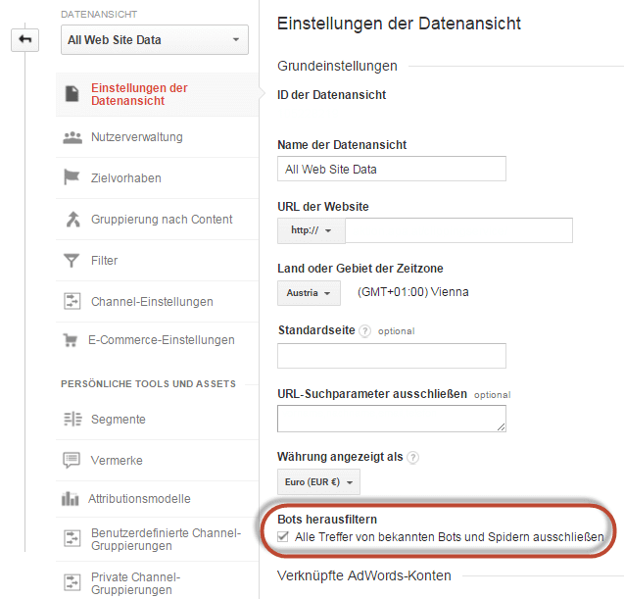Screen dimensions: 624x599
Task: Open the All Web Site Data dropdown
Action: click(x=155, y=40)
